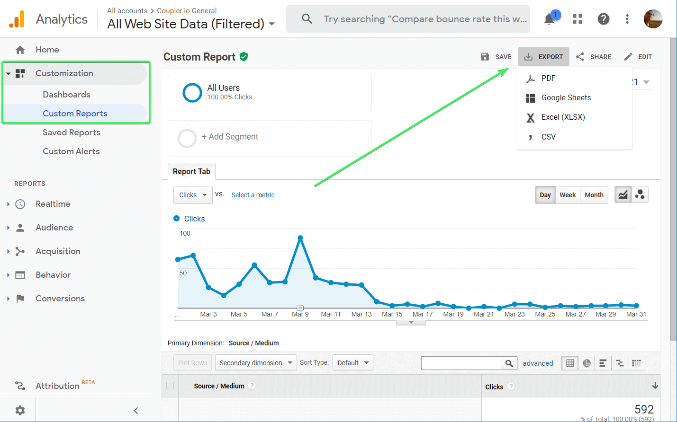Viewport: 677px width, 422px height.
Task: Open Saved Reports in sidebar
Action: point(72,132)
